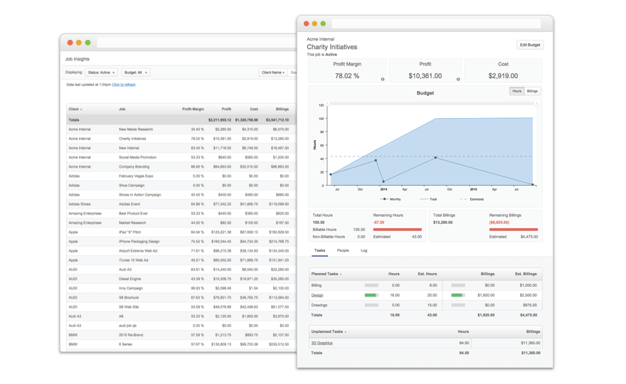The height and width of the screenshot is (384, 626).
Task: Click the Profit Margin info icon
Action: click(x=383, y=80)
